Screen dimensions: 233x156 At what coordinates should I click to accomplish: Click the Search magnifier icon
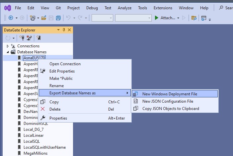221,8
